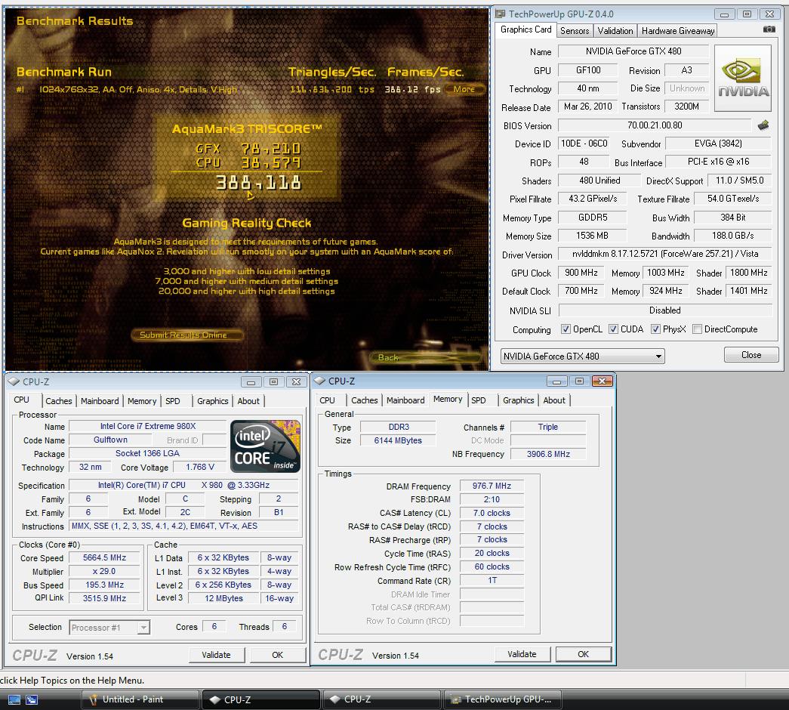The width and height of the screenshot is (789, 710).
Task: Open SPD tab in right CPU-Z window
Action: [x=479, y=400]
